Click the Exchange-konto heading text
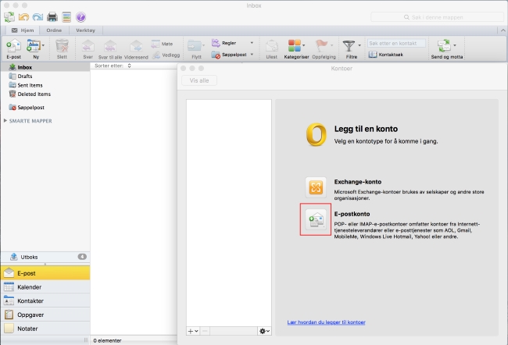 pos(358,182)
